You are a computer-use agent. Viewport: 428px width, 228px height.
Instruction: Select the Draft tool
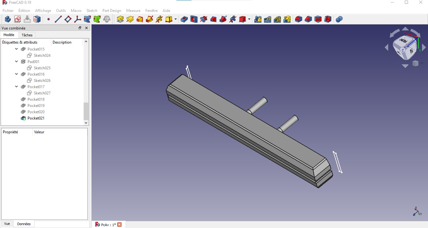[318, 19]
